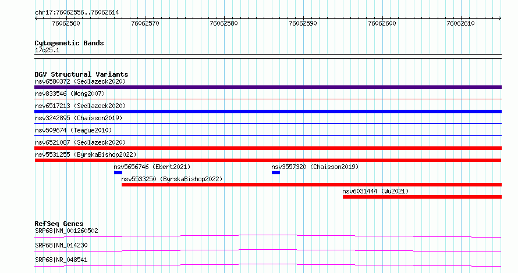The image size is (518, 273).
Task: Click ruler position 76062590
Action: (x=303, y=23)
